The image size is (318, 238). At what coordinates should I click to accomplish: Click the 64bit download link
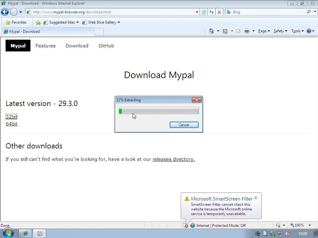pyautogui.click(x=11, y=124)
